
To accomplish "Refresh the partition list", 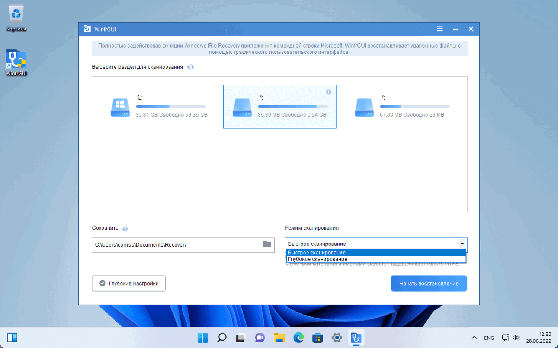I will [190, 67].
